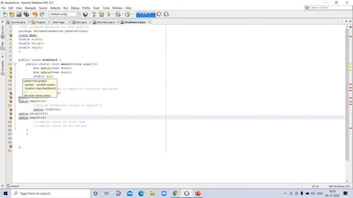Open the Tools menu
Screen dimensions: 353x198
(x=106, y=8)
